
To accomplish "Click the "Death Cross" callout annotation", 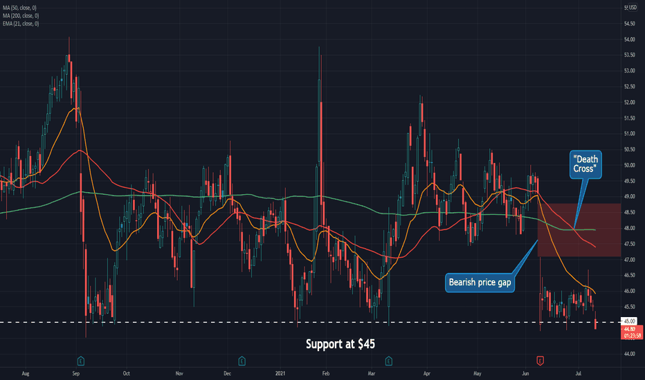I will tap(585, 164).
